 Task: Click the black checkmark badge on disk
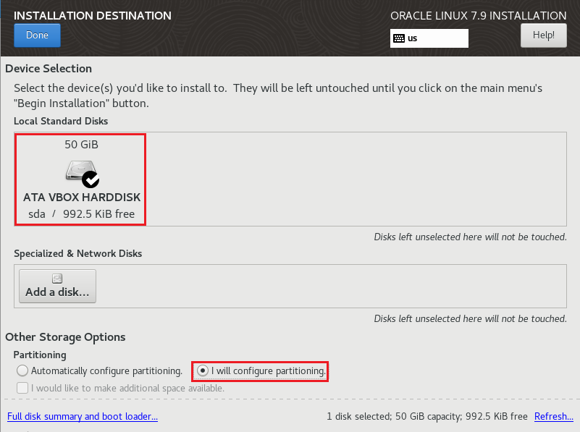pyautogui.click(x=91, y=180)
